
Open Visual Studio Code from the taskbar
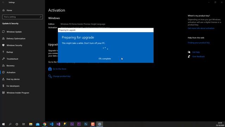click(51, 124)
